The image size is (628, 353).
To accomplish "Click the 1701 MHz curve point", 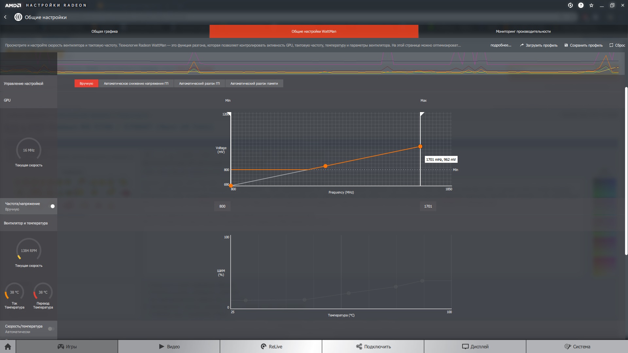I will point(420,146).
